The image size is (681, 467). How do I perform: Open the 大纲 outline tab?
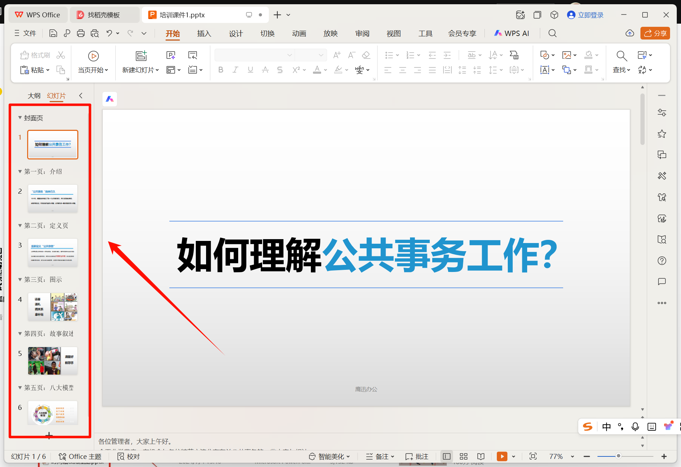coord(34,95)
